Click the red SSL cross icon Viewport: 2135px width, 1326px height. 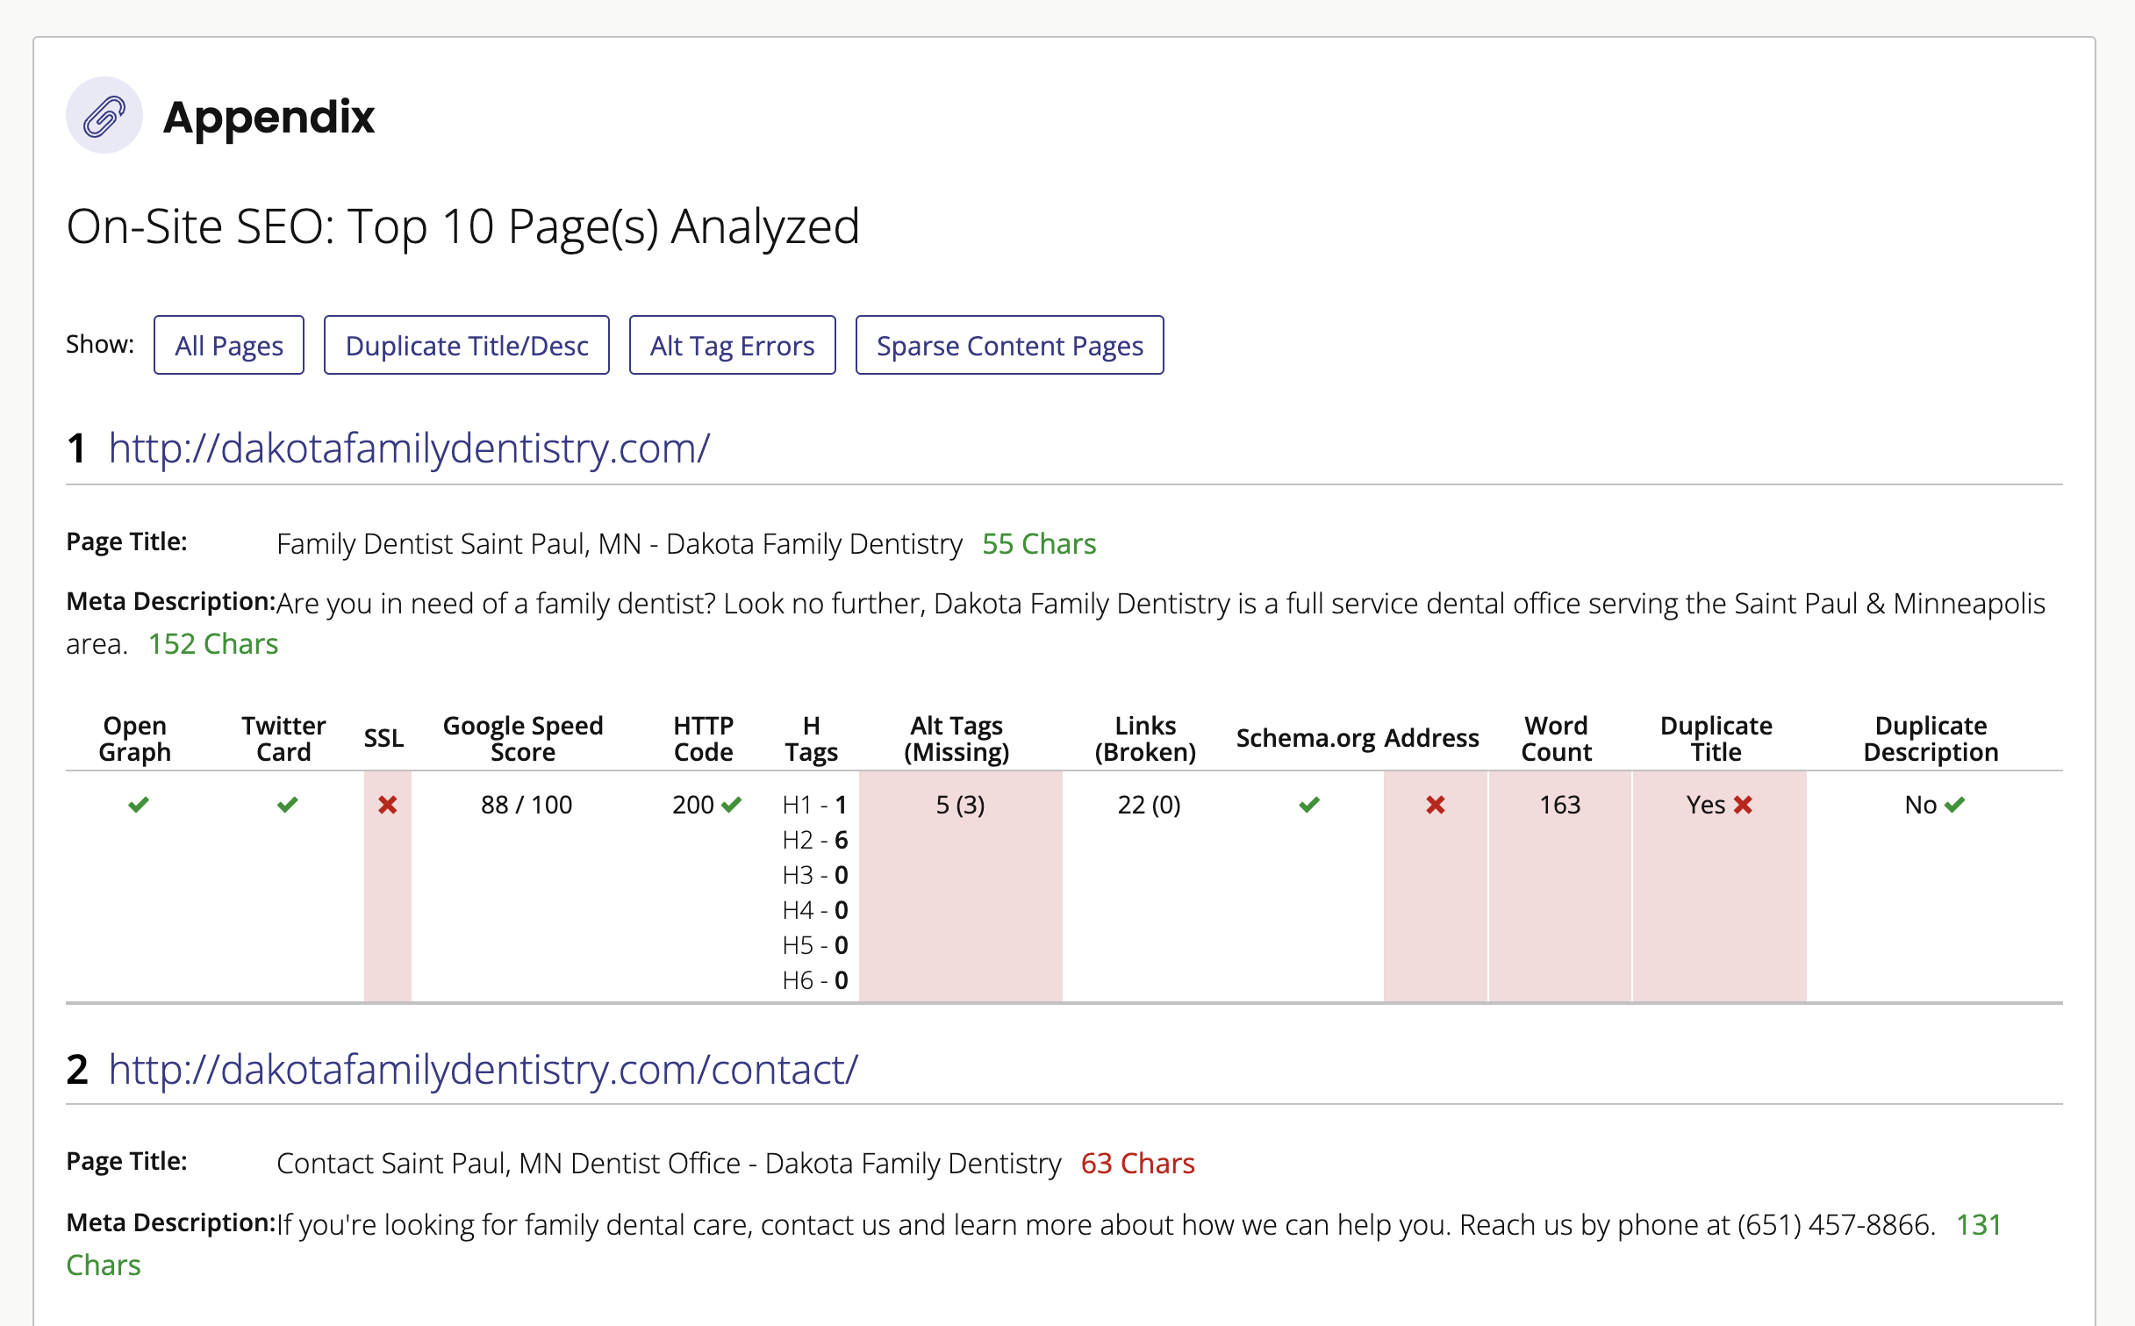(x=387, y=804)
